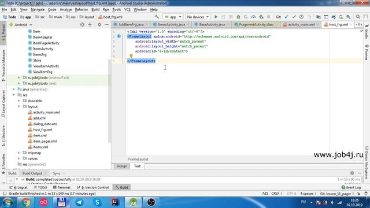Open the Terminal tool window
The width and height of the screenshot is (370, 208).
coord(62,187)
